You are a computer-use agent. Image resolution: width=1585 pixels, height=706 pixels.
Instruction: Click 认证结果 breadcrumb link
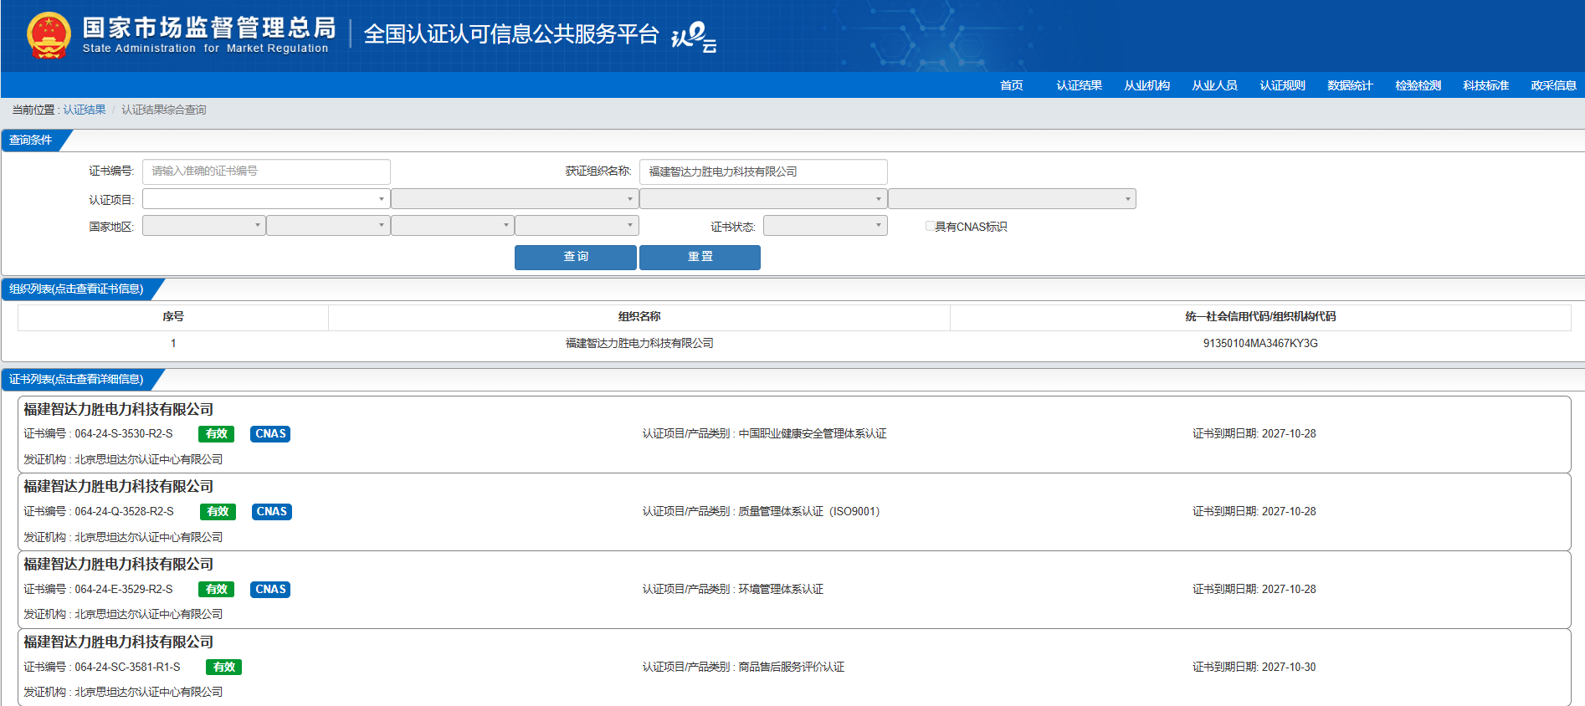tap(85, 110)
